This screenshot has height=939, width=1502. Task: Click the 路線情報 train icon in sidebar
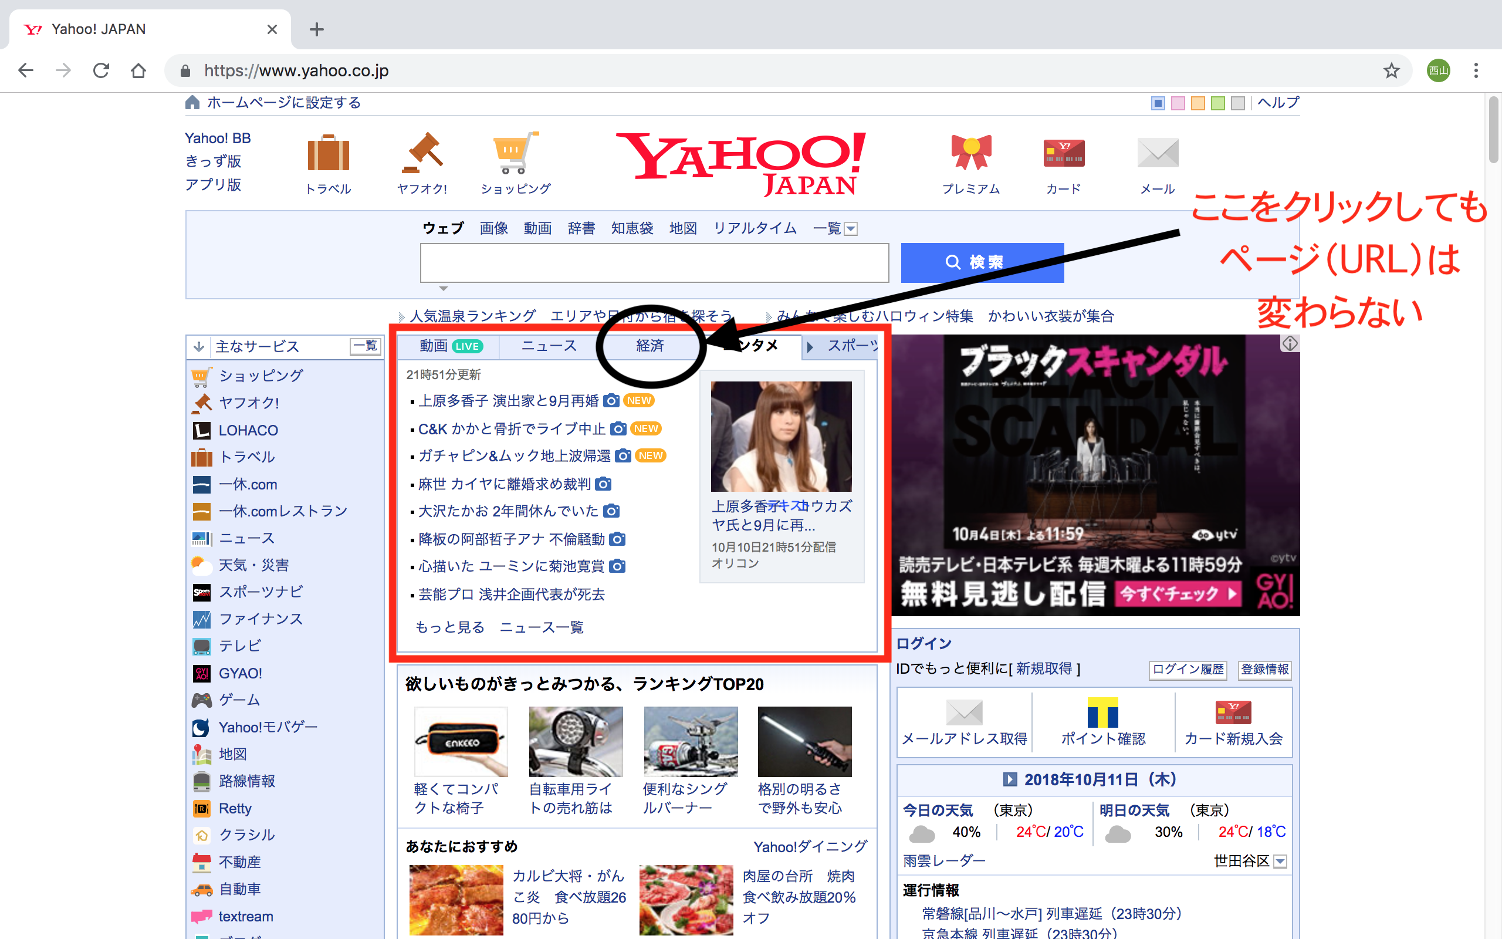(x=202, y=781)
